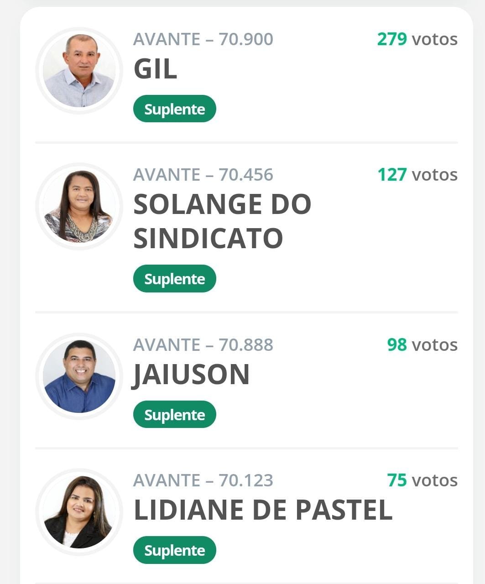Select the photo beside Lidiane de Pastel
Image resolution: width=485 pixels, height=584 pixels.
(x=79, y=512)
